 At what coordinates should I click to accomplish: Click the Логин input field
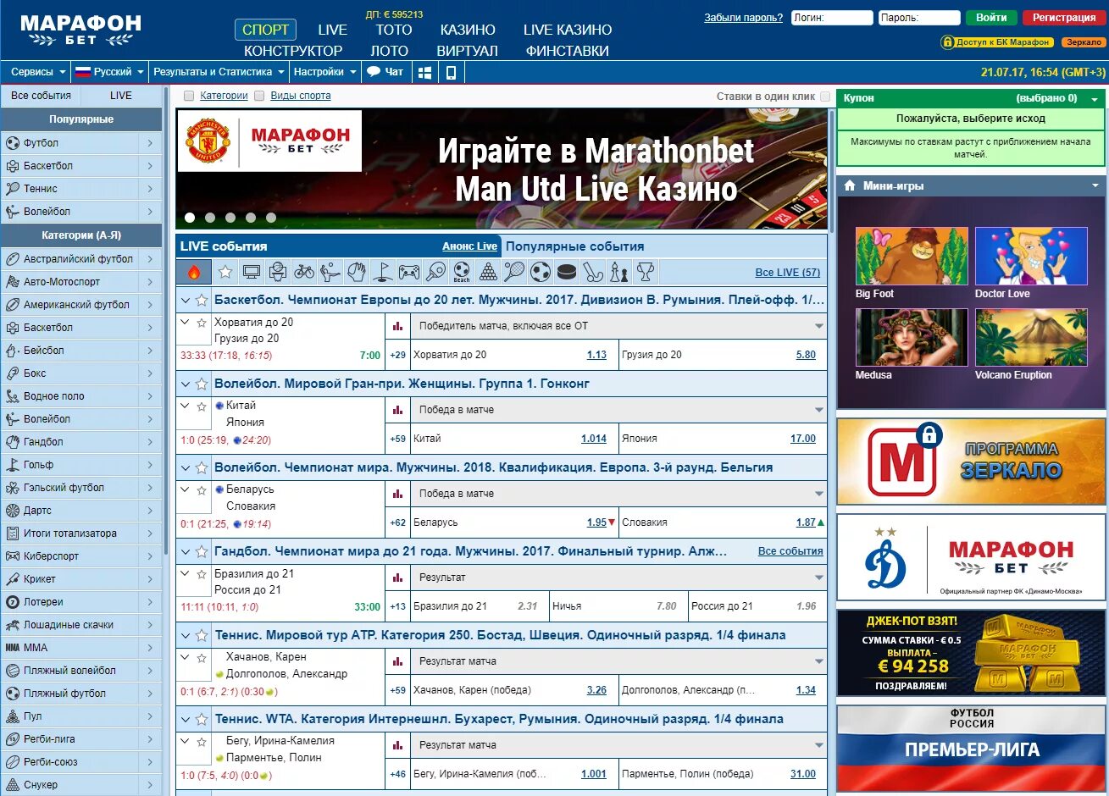(832, 18)
